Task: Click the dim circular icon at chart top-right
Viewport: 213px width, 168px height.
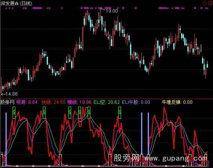Action: 205,4
